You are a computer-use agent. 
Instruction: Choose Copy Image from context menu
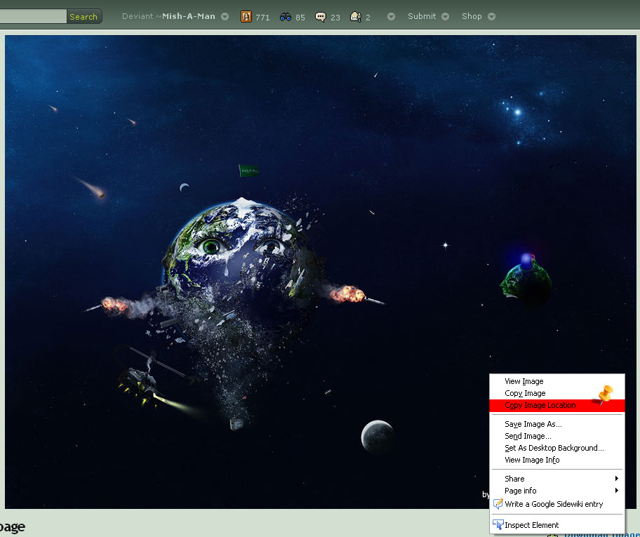point(556,393)
